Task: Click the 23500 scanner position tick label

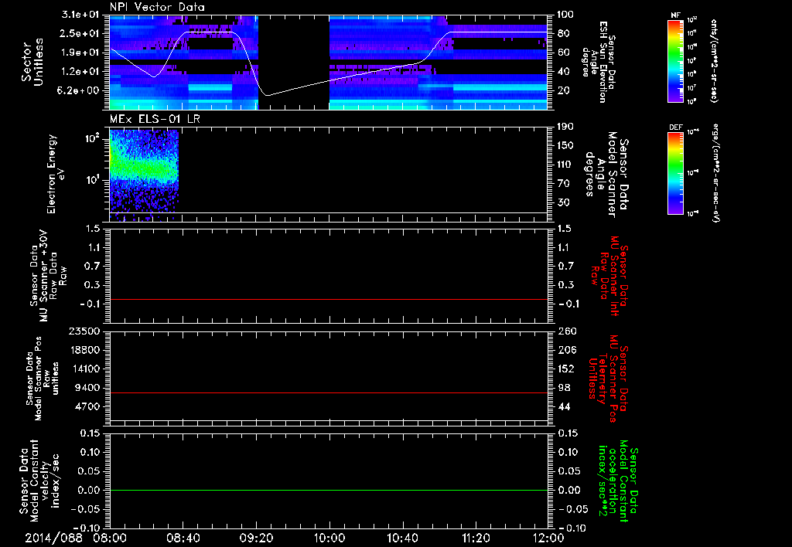Action: pyautogui.click(x=85, y=331)
